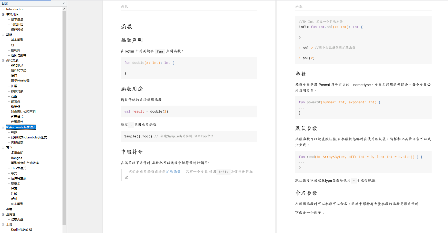Open the 注解 chapter

pos(14,194)
